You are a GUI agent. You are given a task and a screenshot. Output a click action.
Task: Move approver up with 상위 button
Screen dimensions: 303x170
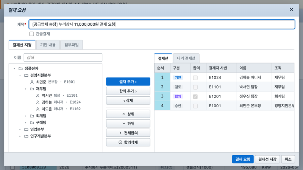(128, 114)
